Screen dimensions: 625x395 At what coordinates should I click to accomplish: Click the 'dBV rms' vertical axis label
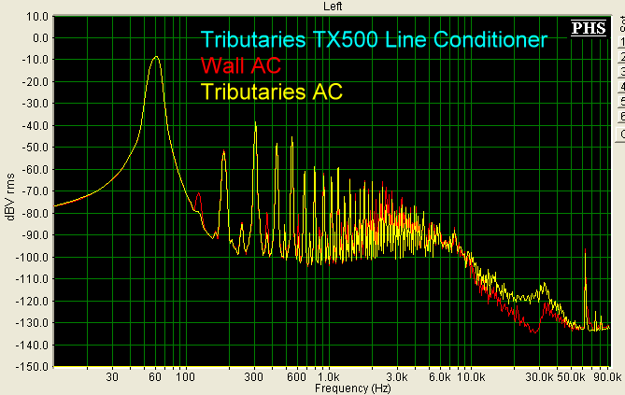click(x=10, y=197)
